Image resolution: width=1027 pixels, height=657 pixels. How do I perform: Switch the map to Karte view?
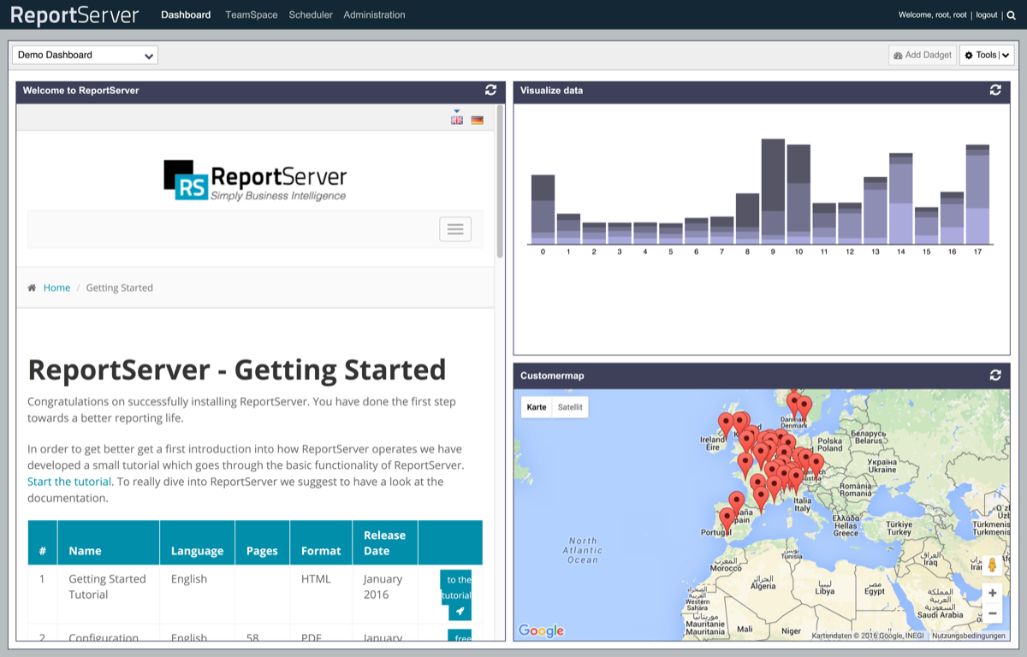coord(537,407)
